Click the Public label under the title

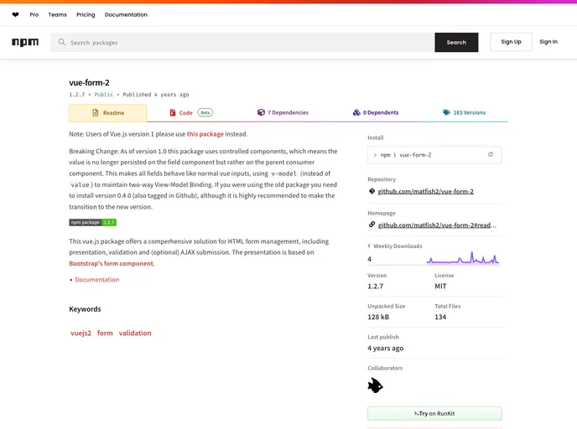(x=104, y=95)
